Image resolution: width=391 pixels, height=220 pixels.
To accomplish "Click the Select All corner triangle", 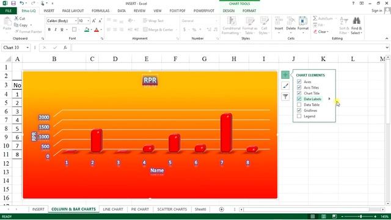I will [x=8, y=59].
